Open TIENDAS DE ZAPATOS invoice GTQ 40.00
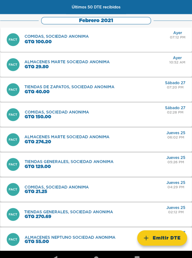This screenshot has height=258, width=192. pyautogui.click(x=96, y=89)
